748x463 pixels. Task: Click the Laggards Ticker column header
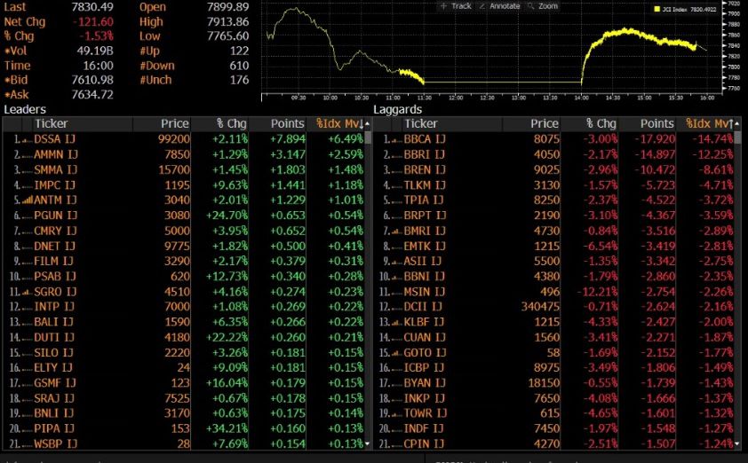(x=421, y=124)
